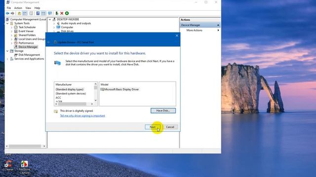Click the CCleaner desktop shortcut icon

pyautogui.click(x=8, y=164)
